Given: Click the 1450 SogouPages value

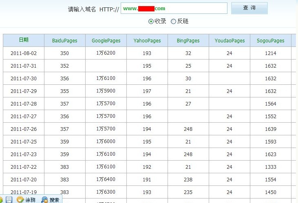Looking at the screenshot, I should click(270, 192).
